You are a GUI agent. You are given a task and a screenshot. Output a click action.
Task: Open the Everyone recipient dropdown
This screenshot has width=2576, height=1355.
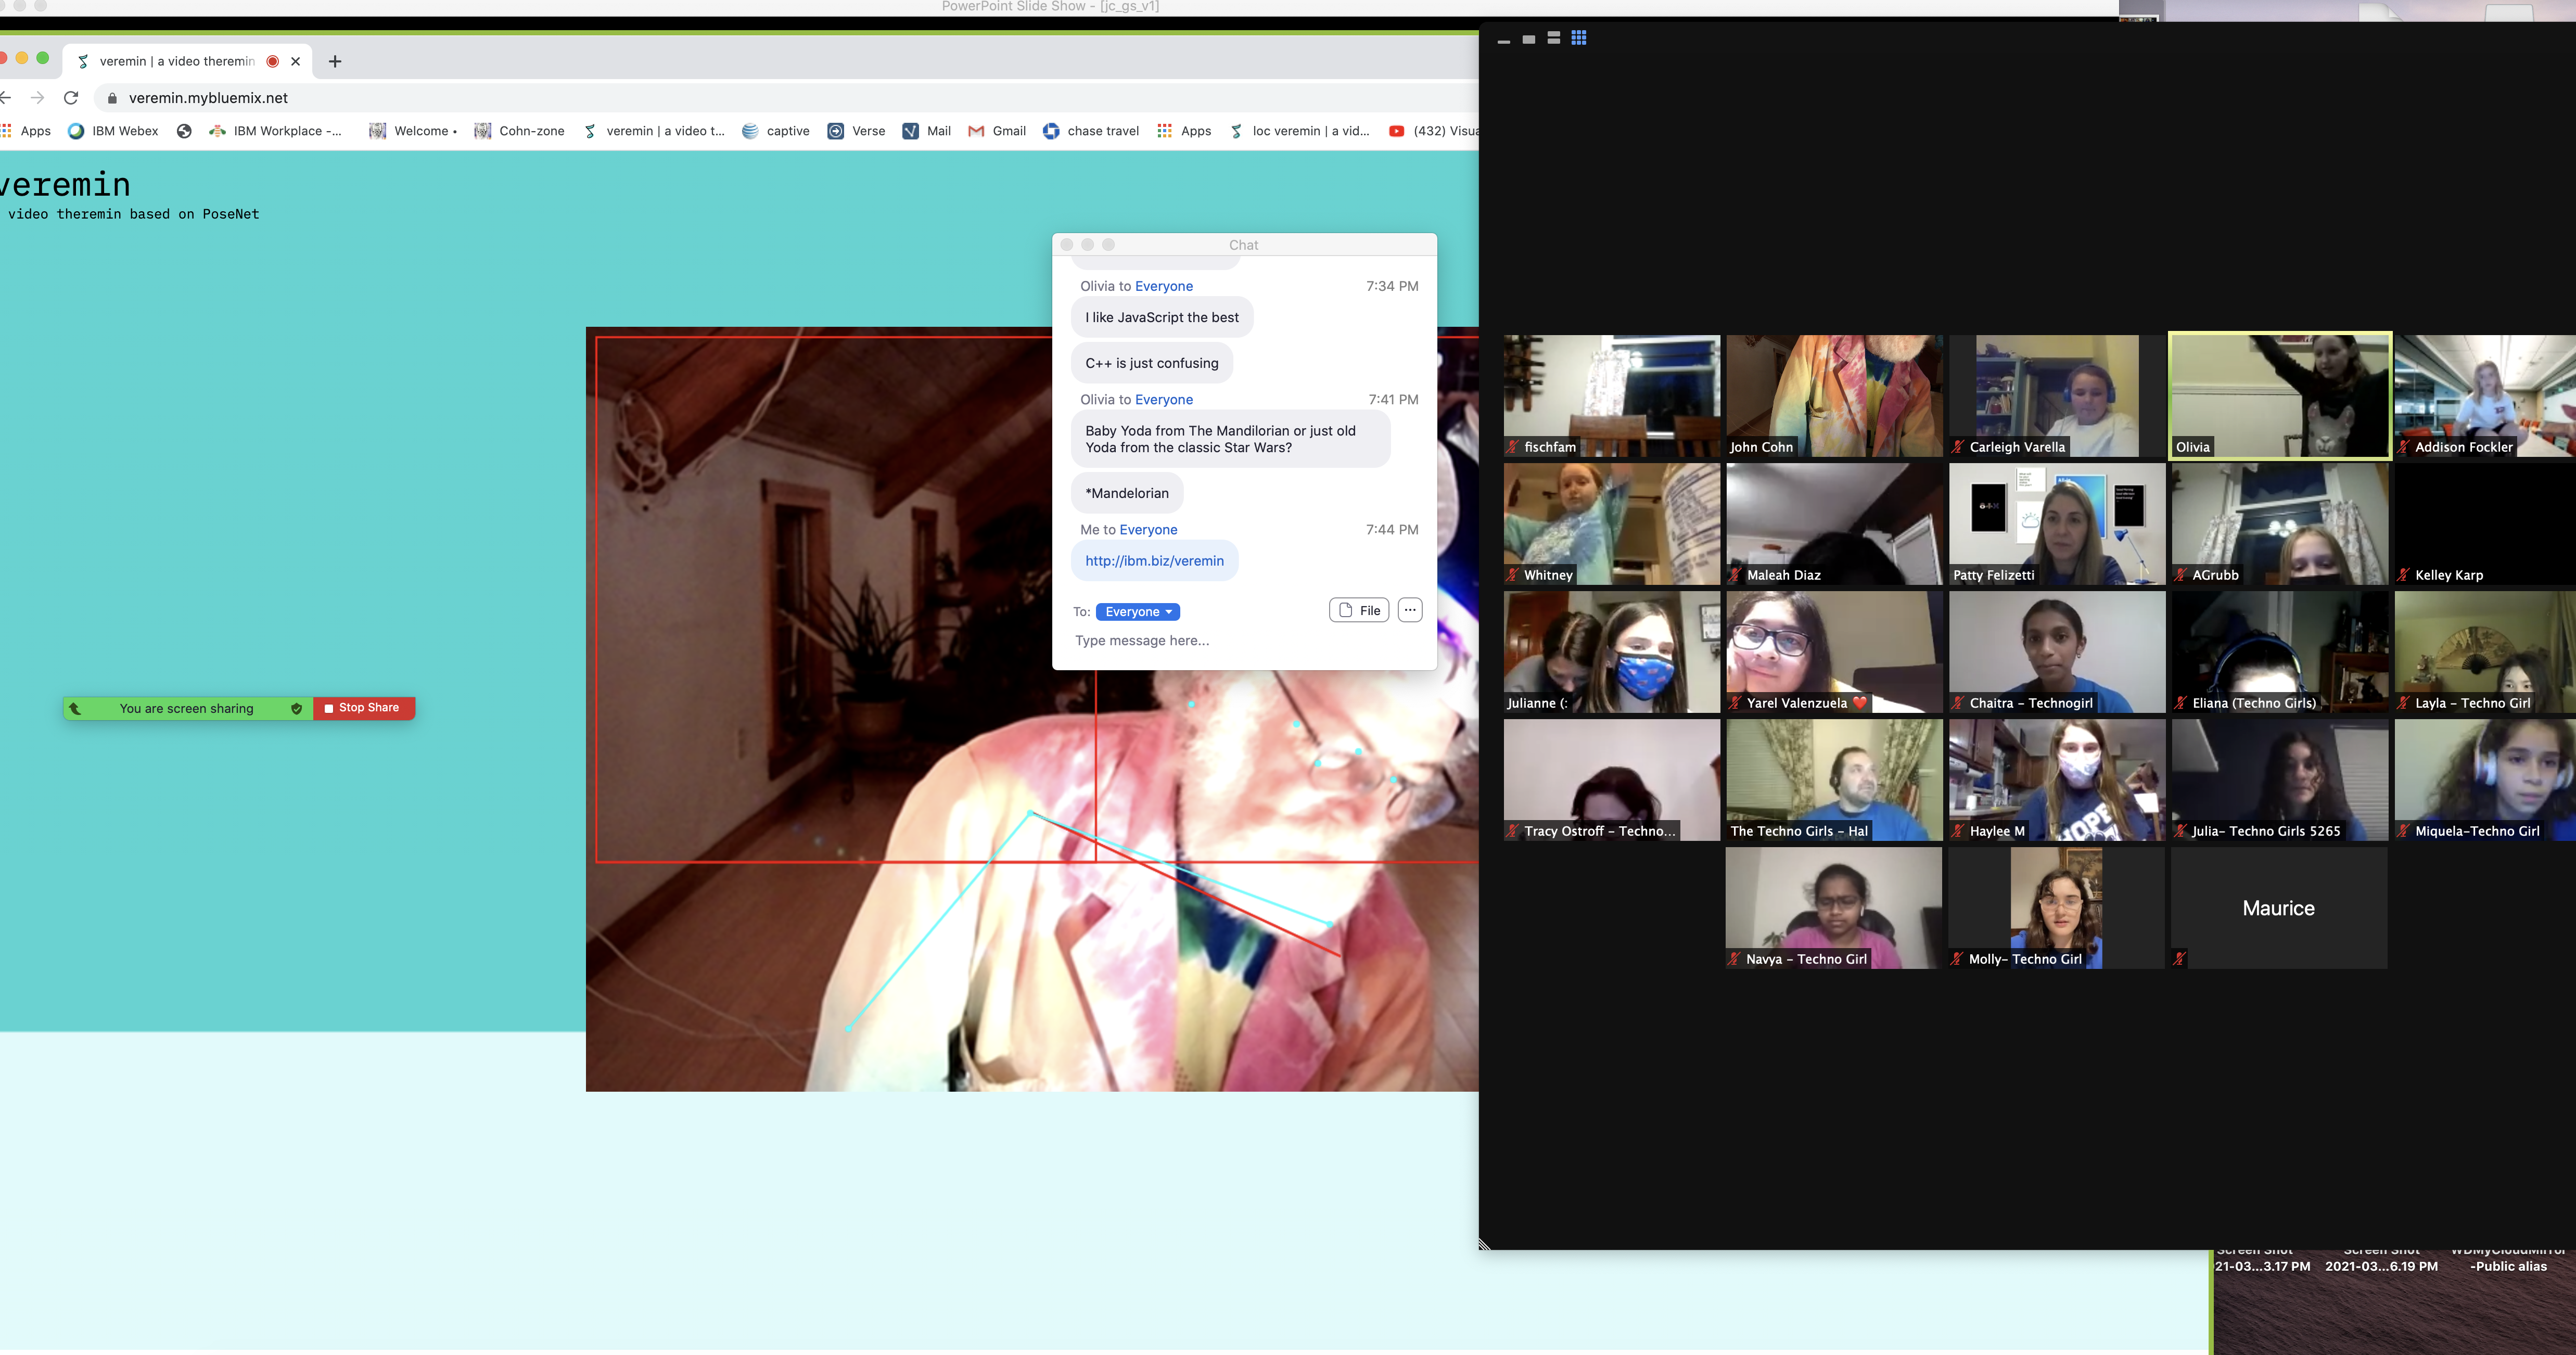coord(1138,612)
